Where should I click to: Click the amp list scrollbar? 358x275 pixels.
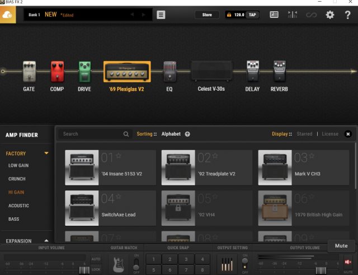tap(355, 166)
